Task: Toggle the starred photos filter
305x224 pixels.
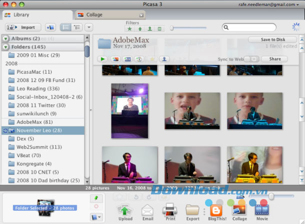Action: click(x=129, y=29)
